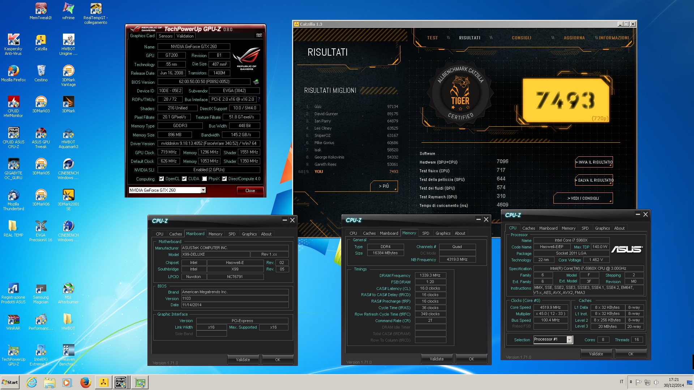Open CONSIGLI tab in Catzilla
Screen dimensions: 694x390
tap(522, 38)
